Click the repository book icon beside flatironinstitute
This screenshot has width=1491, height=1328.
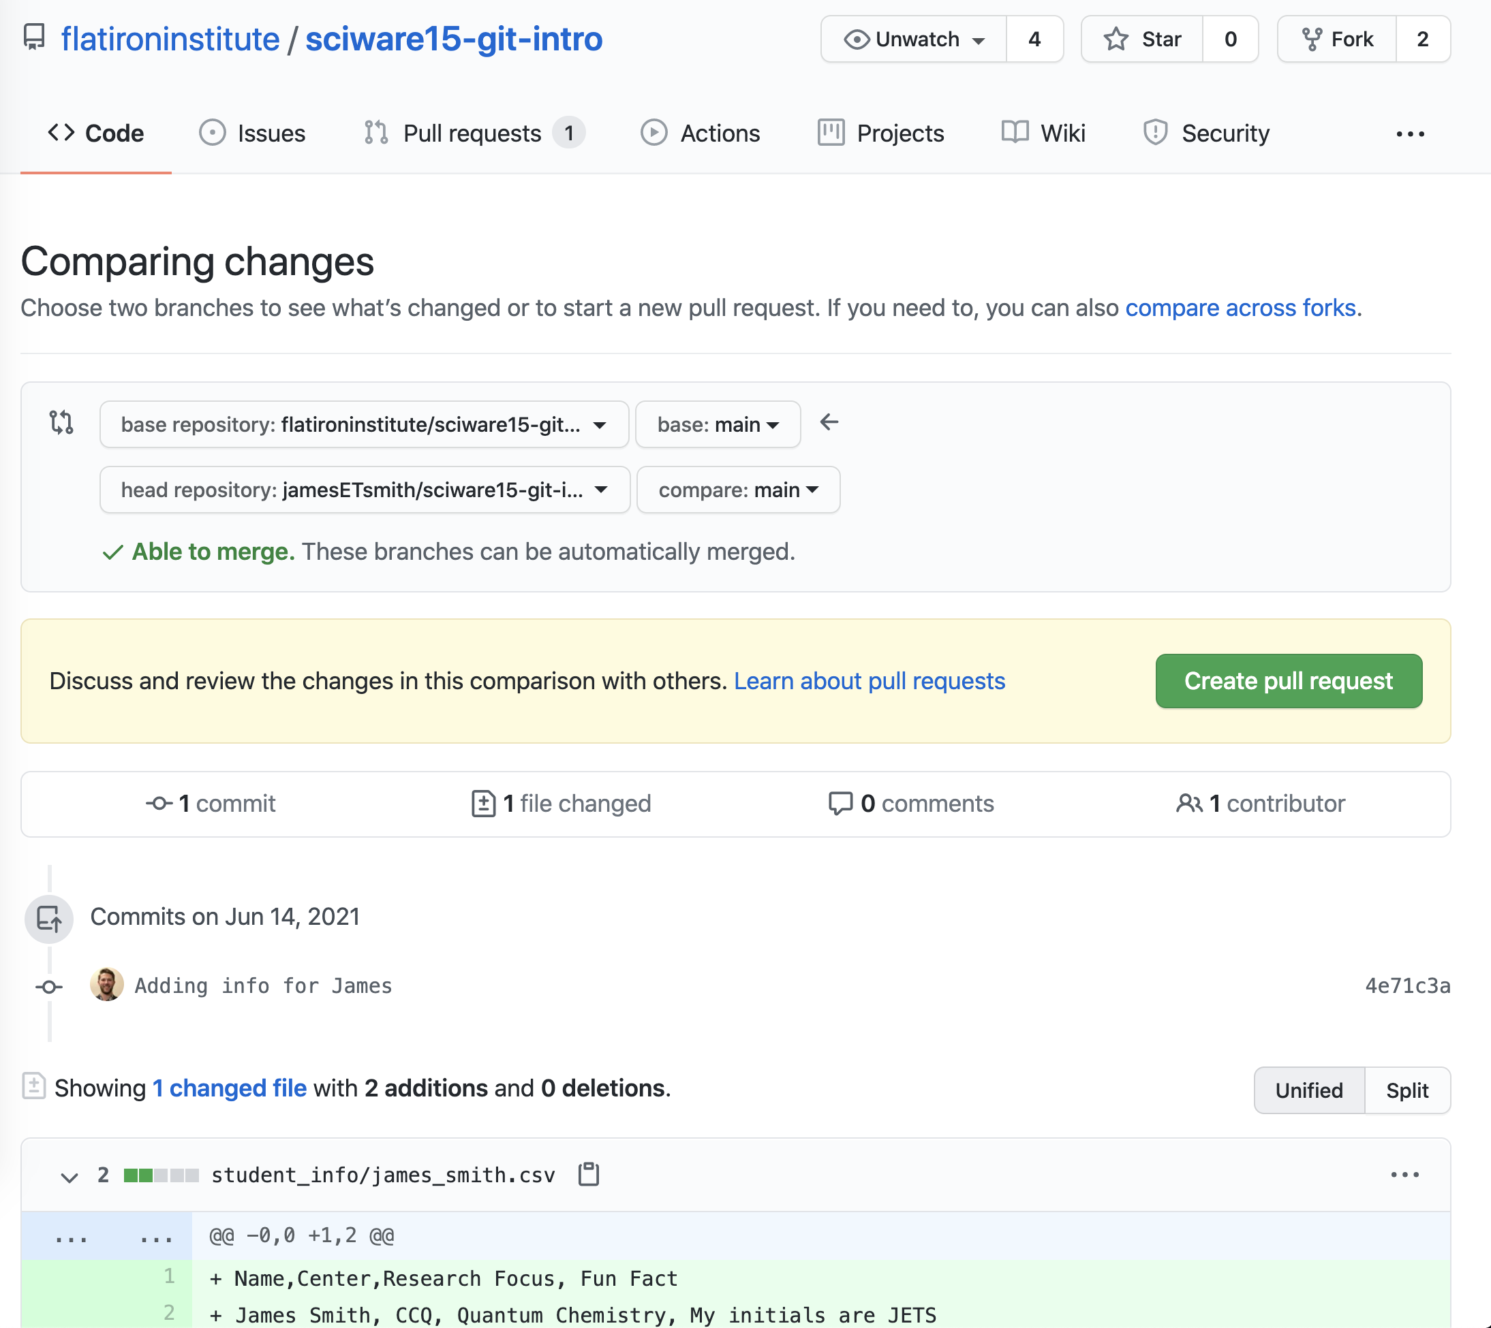coord(33,38)
